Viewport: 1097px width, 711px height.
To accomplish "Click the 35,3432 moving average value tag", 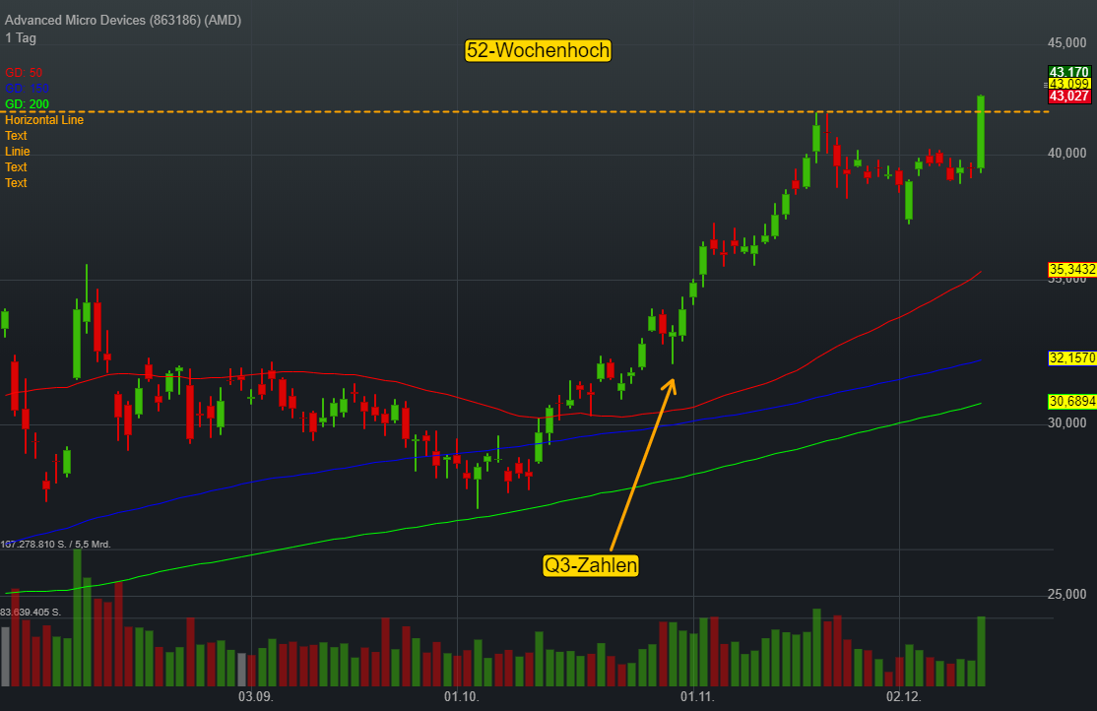I will (x=1071, y=270).
